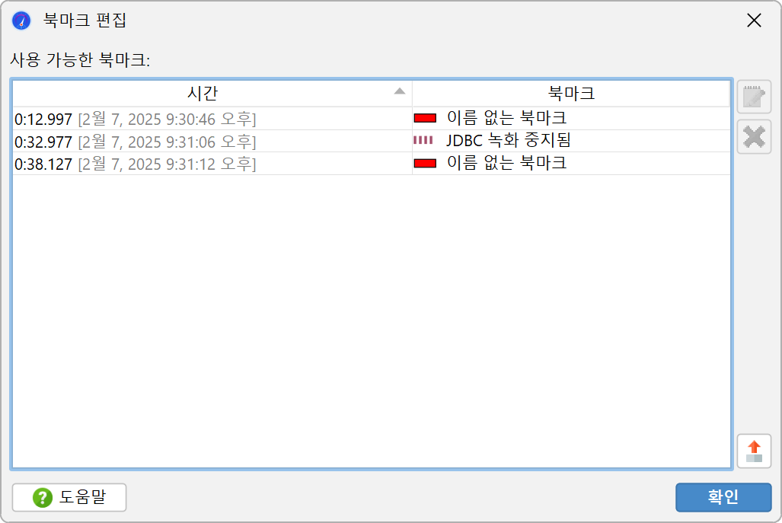Select 이름 없는 북마크 in the 0:12.997 row
The height and width of the screenshot is (523, 782).
pyautogui.click(x=506, y=118)
